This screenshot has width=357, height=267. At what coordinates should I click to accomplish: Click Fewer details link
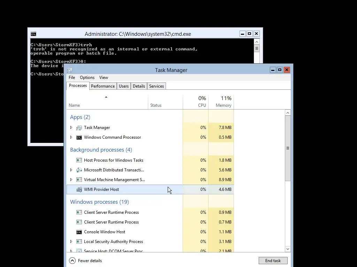pyautogui.click(x=90, y=261)
